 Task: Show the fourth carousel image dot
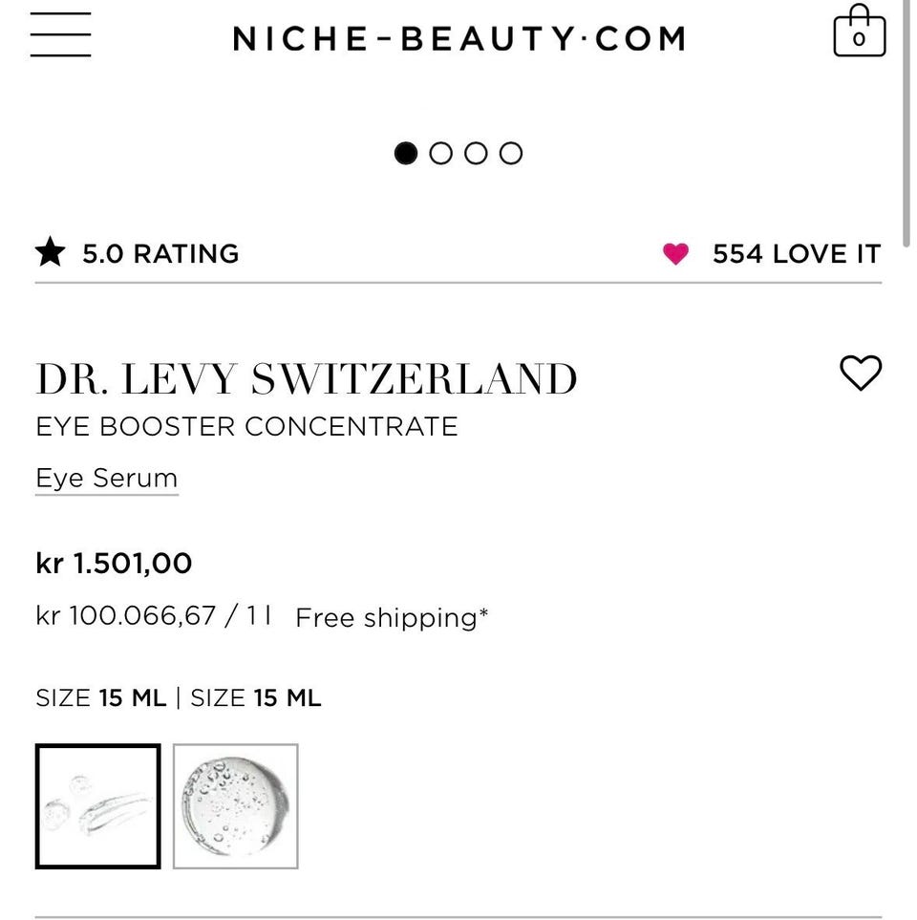coord(511,153)
